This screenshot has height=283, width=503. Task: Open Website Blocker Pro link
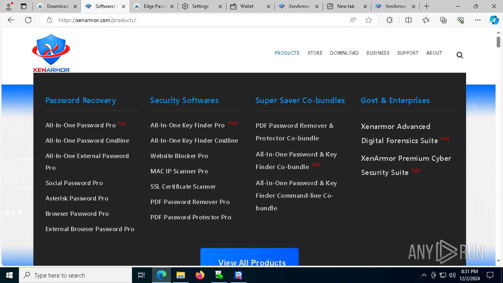click(179, 156)
